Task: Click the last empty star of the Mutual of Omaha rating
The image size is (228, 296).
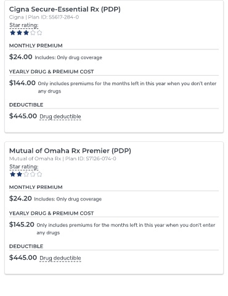Action: point(39,175)
